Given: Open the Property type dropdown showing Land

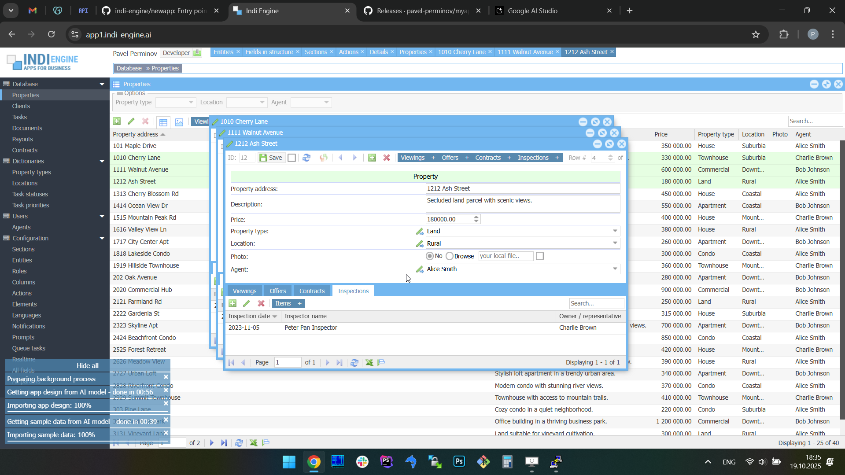Looking at the screenshot, I should tap(615, 231).
